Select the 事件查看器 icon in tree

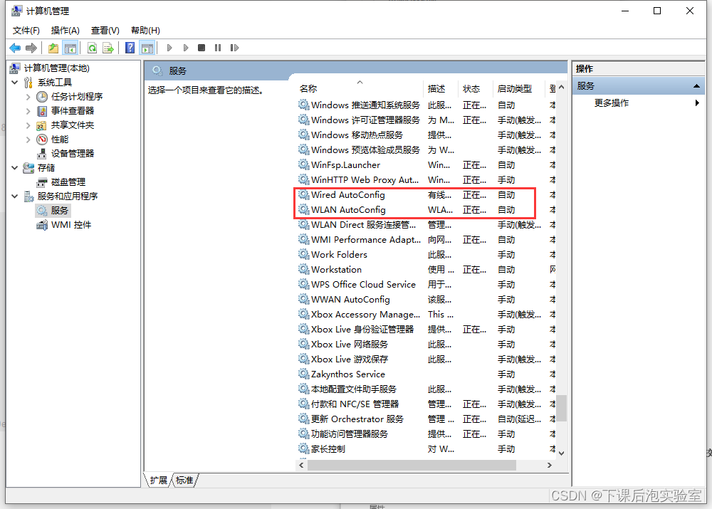tap(42, 111)
